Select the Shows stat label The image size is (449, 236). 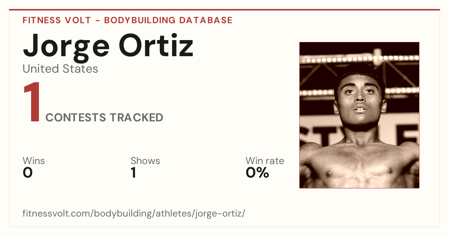click(145, 161)
